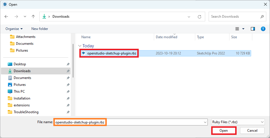Select This PC in navigation pane

pos(16,91)
